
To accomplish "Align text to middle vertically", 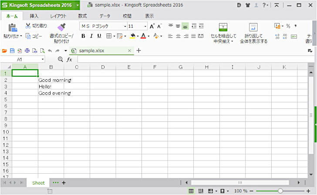I will coord(178,26).
